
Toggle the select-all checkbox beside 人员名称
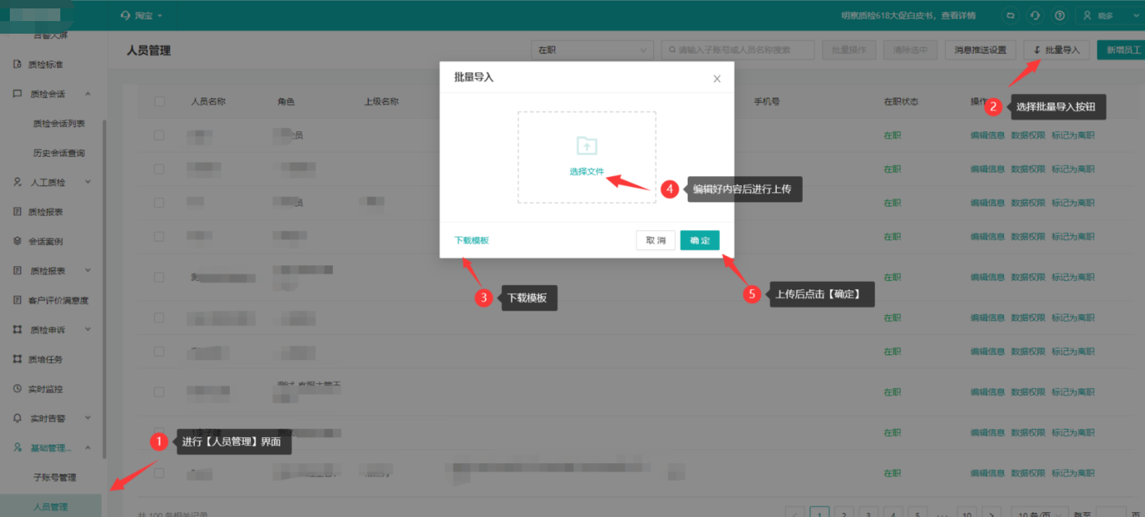point(160,101)
